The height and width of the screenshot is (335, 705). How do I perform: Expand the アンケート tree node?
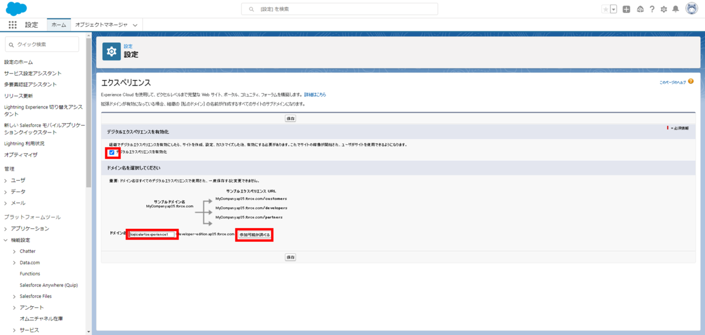pyautogui.click(x=14, y=307)
